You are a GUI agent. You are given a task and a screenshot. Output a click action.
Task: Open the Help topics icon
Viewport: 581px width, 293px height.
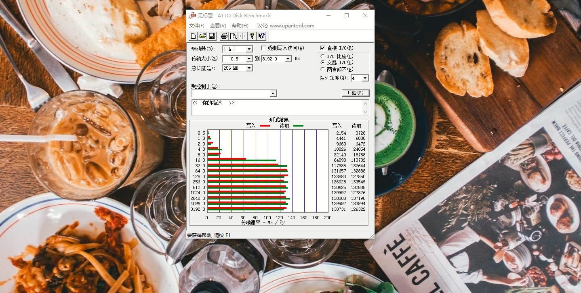click(252, 36)
